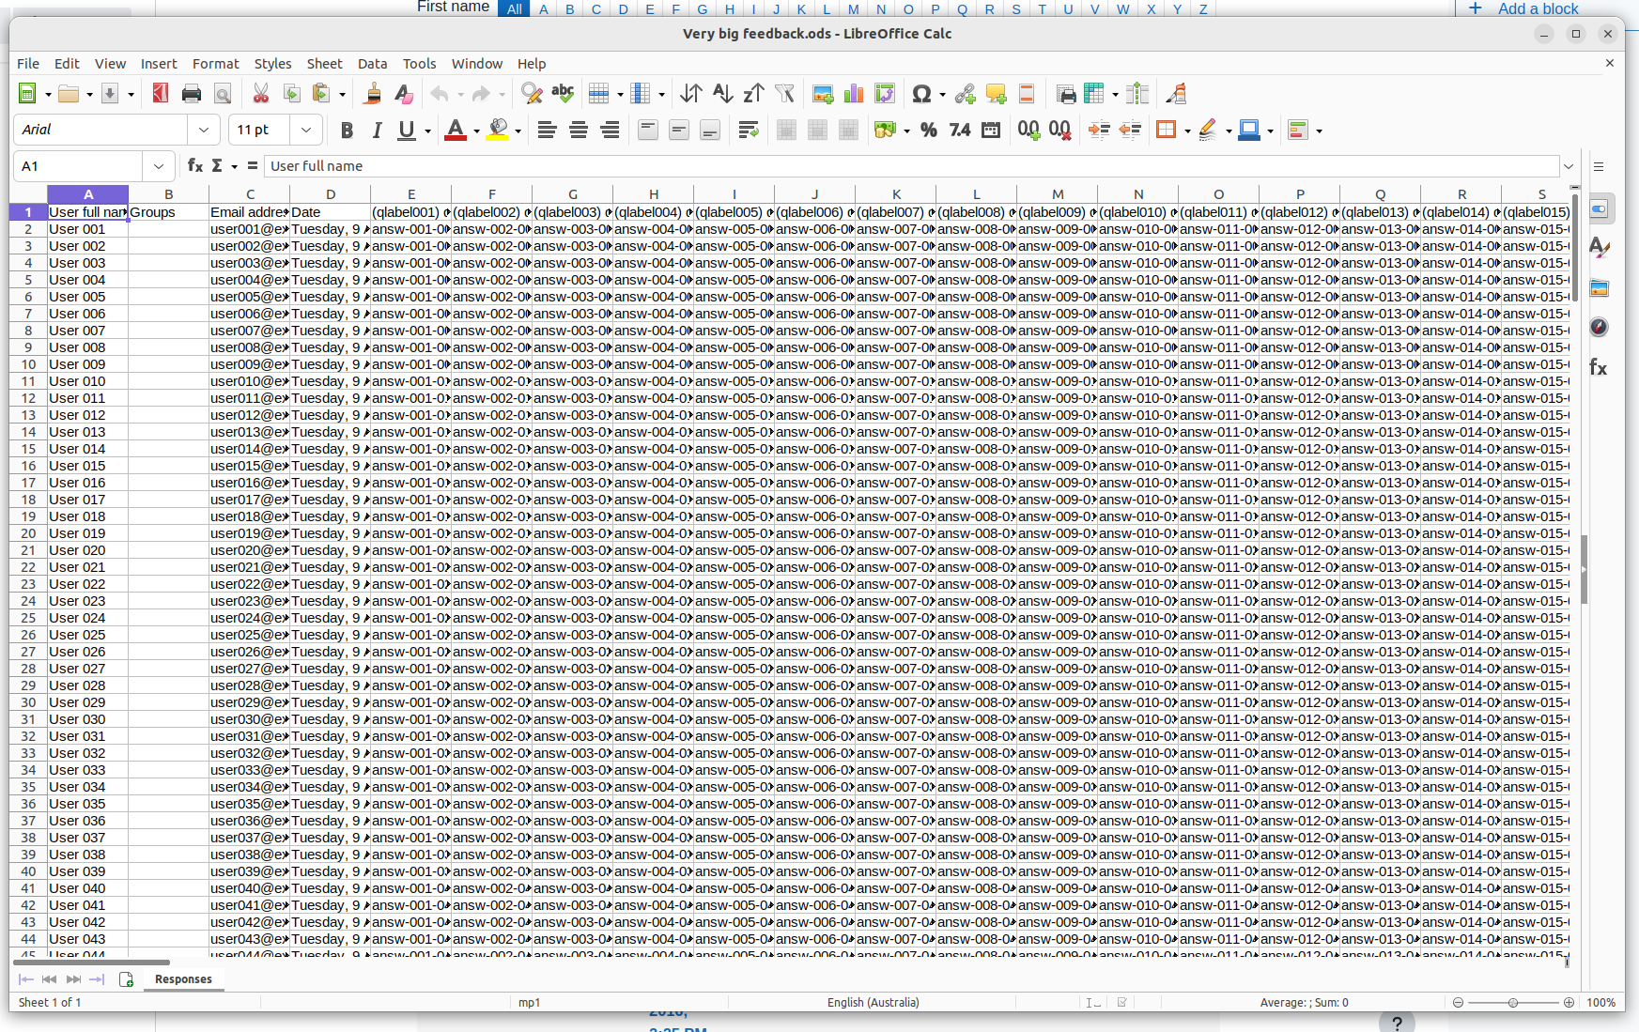The height and width of the screenshot is (1032, 1639).
Task: Open the Insert menu
Action: (x=159, y=64)
